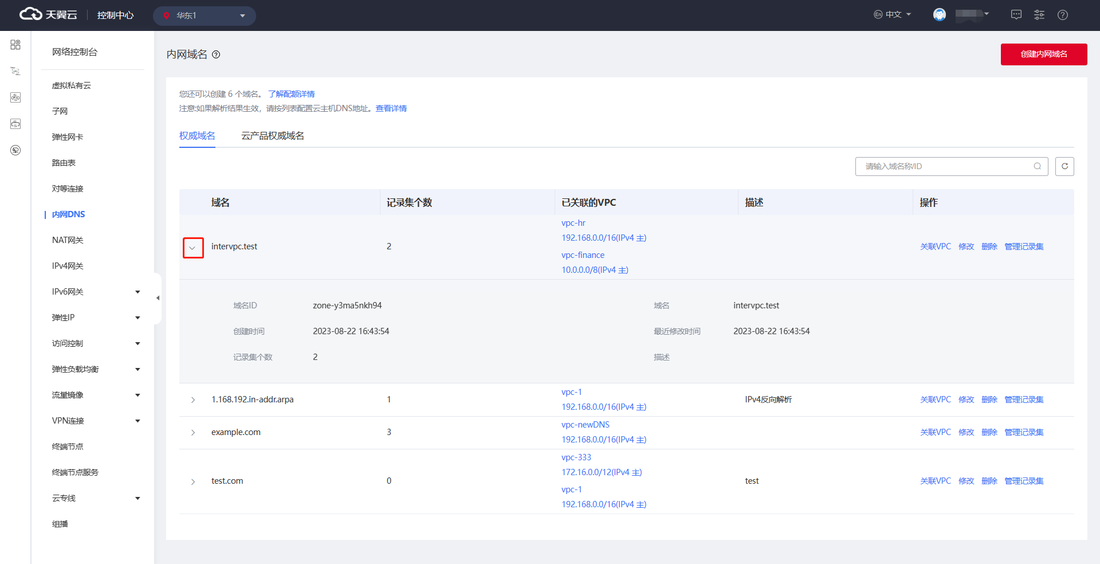Image resolution: width=1100 pixels, height=564 pixels.
Task: Click 管理记录集 for example.com
Action: pos(1023,432)
